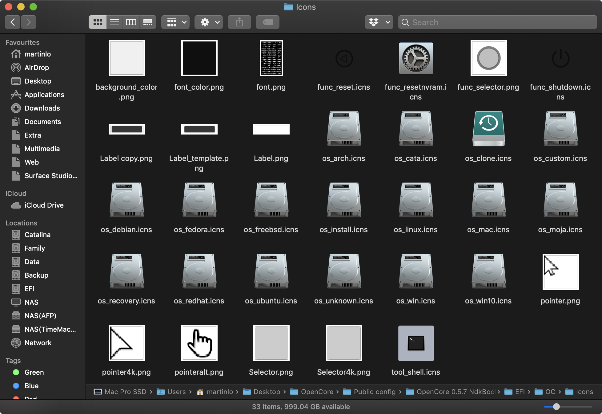
Task: Open the Downloads folder in sidebar
Action: 42,108
